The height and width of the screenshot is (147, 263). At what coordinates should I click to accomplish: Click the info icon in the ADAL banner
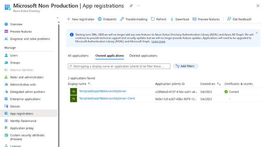(x=72, y=35)
